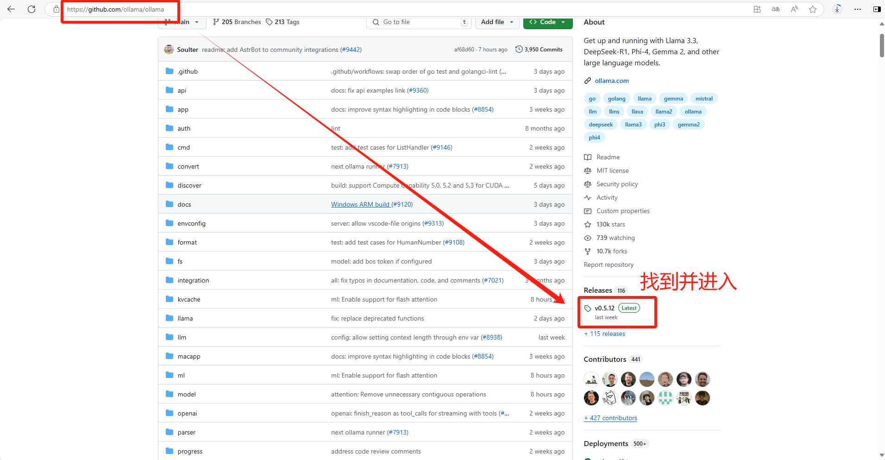885x460 pixels.
Task: Click the Readme book icon
Action: (588, 157)
